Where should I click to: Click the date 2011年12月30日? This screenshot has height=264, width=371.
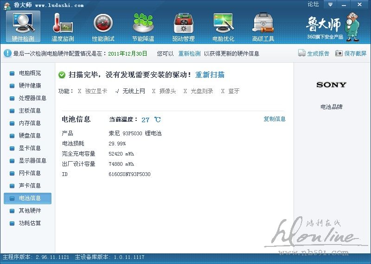click(128, 54)
